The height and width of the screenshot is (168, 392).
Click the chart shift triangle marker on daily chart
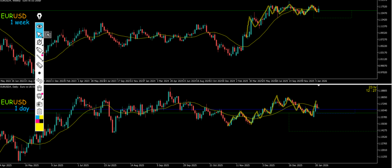319,85
